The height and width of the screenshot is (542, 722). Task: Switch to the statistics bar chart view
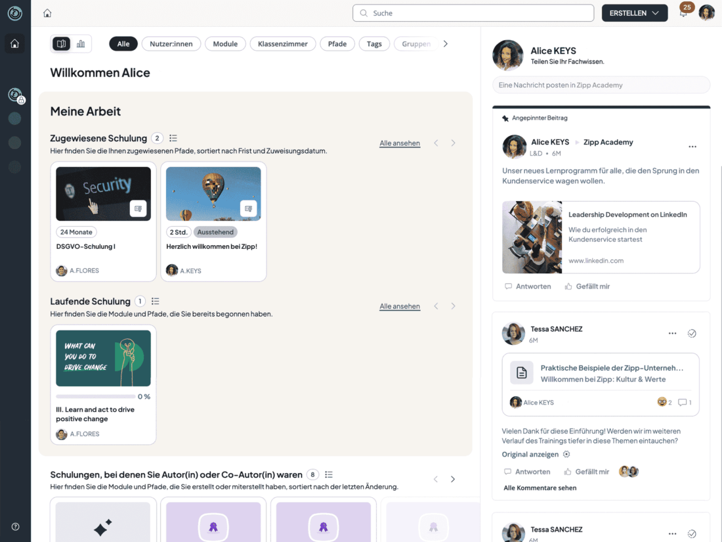pos(81,44)
